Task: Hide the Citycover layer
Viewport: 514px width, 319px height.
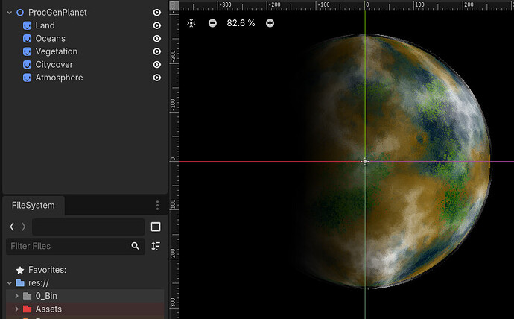Action: pos(156,65)
